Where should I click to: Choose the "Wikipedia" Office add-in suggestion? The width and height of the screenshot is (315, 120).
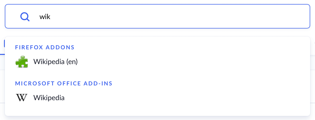pos(49,98)
